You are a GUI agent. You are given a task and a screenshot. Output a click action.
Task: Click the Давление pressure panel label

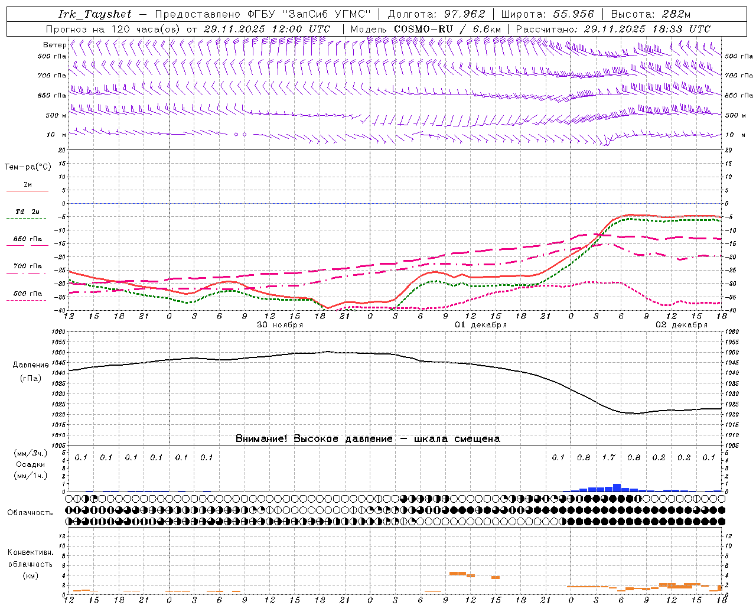point(31,365)
